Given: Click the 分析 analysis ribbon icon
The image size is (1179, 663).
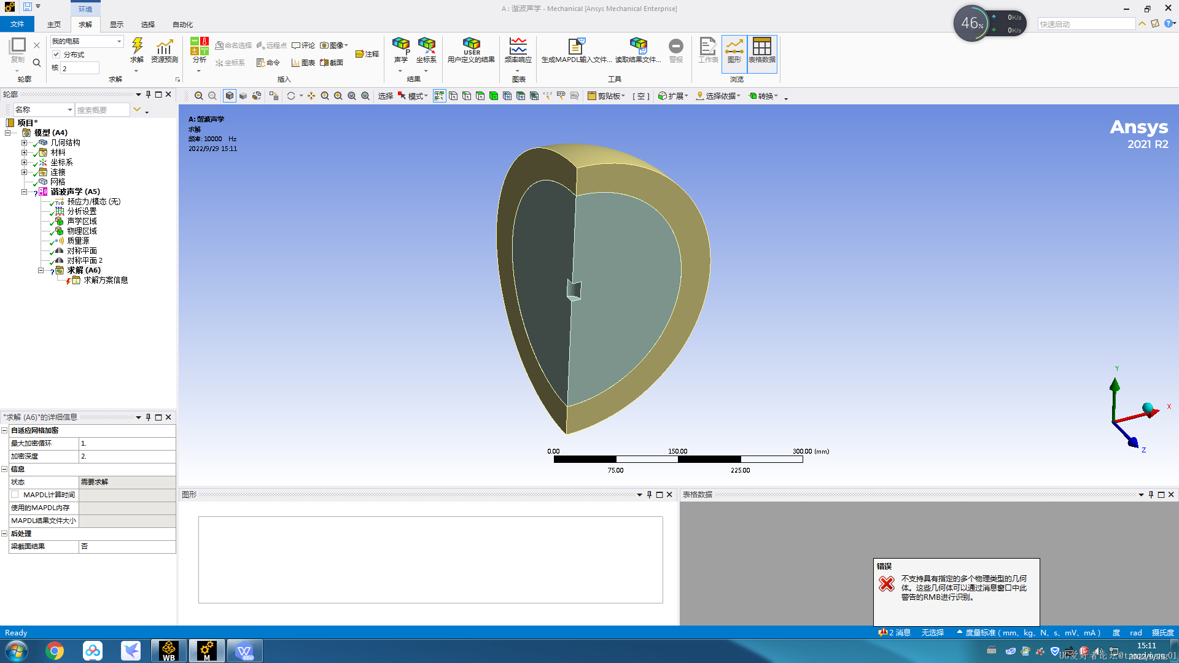Looking at the screenshot, I should pyautogui.click(x=200, y=50).
